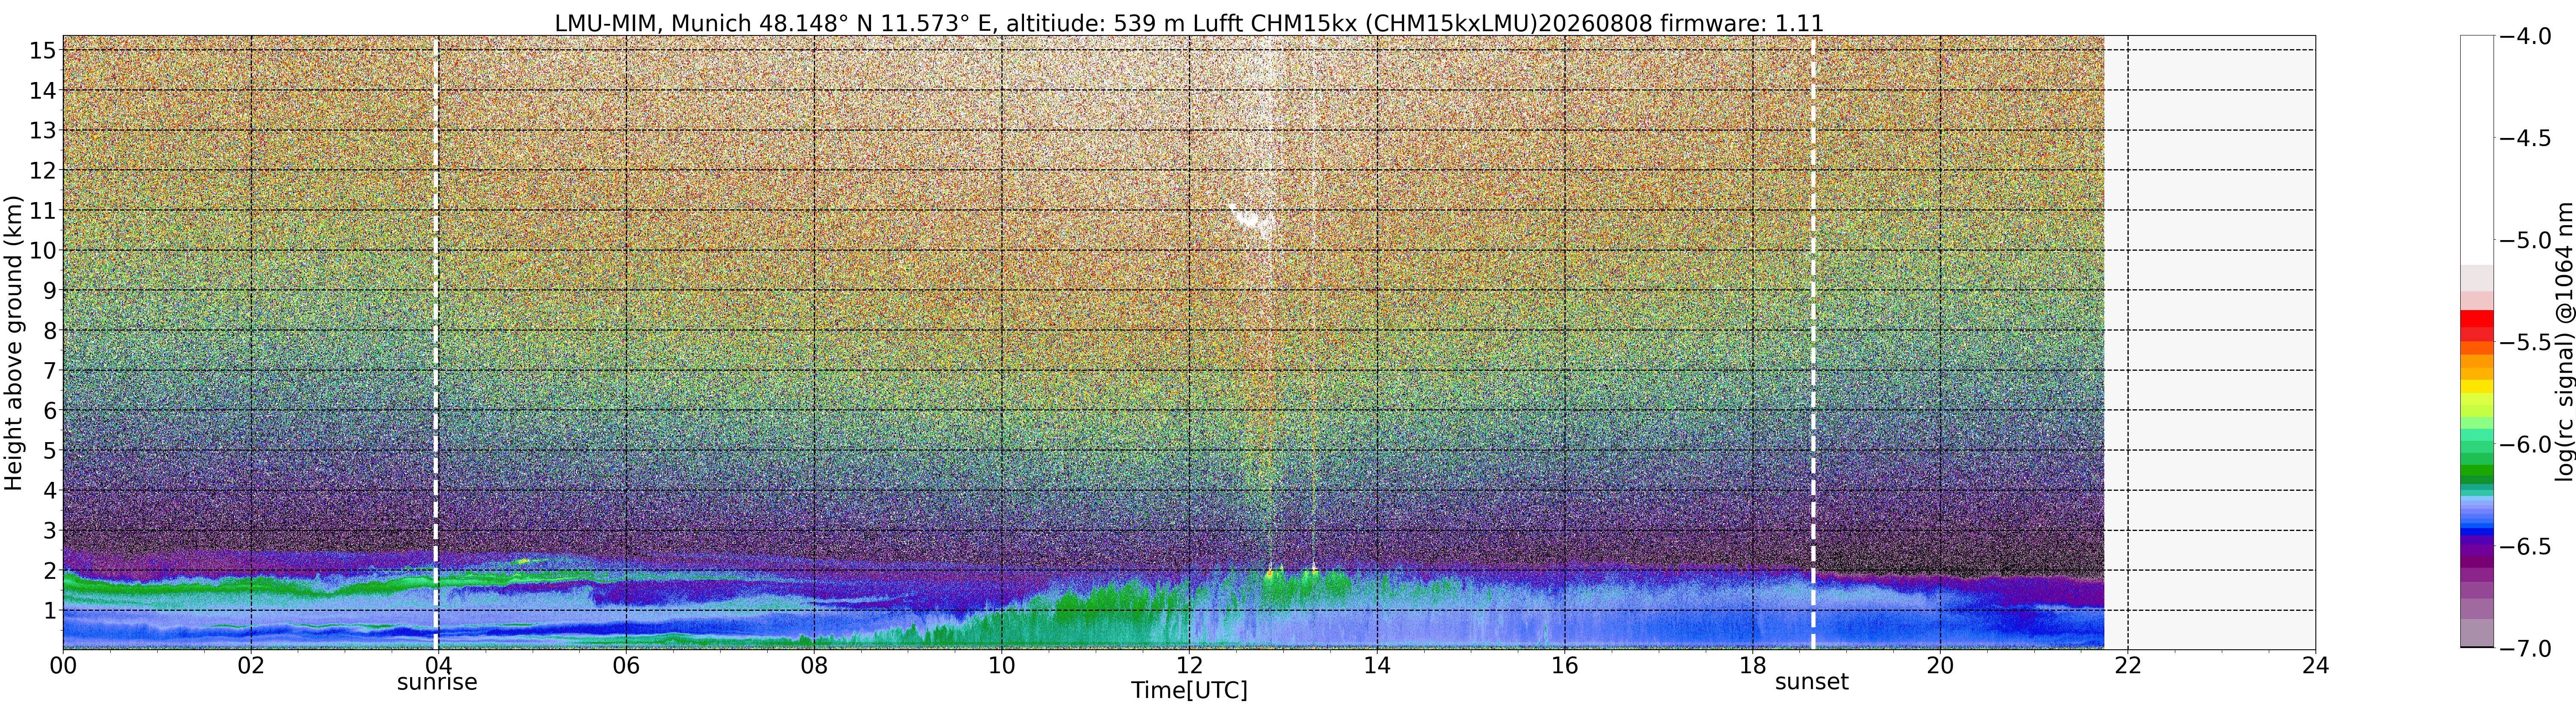This screenshot has width=2576, height=704.
Task: Select the '22' time axis tick label
Action: (2127, 665)
